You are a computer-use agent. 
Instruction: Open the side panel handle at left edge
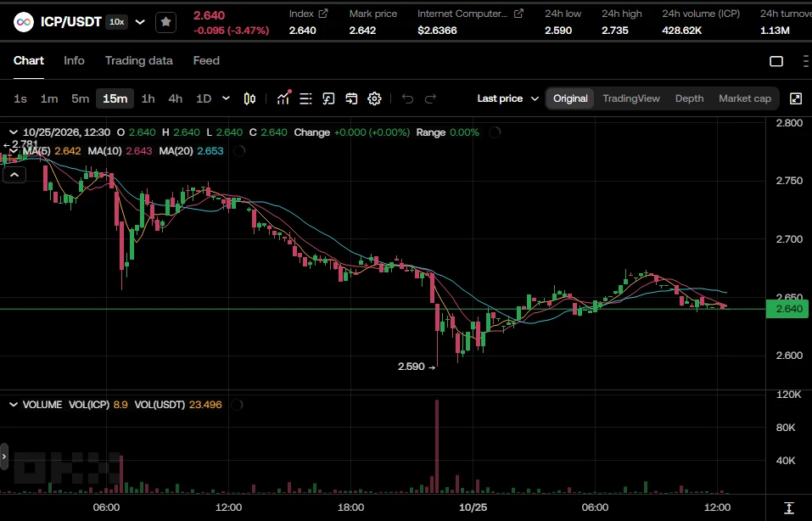click(4, 457)
